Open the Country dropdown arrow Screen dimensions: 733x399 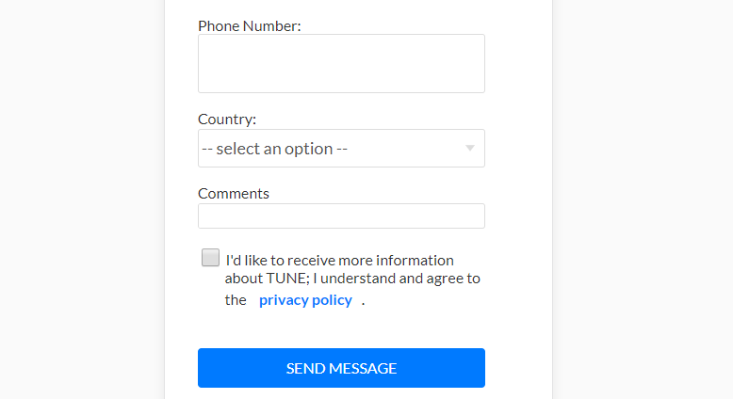(x=470, y=149)
